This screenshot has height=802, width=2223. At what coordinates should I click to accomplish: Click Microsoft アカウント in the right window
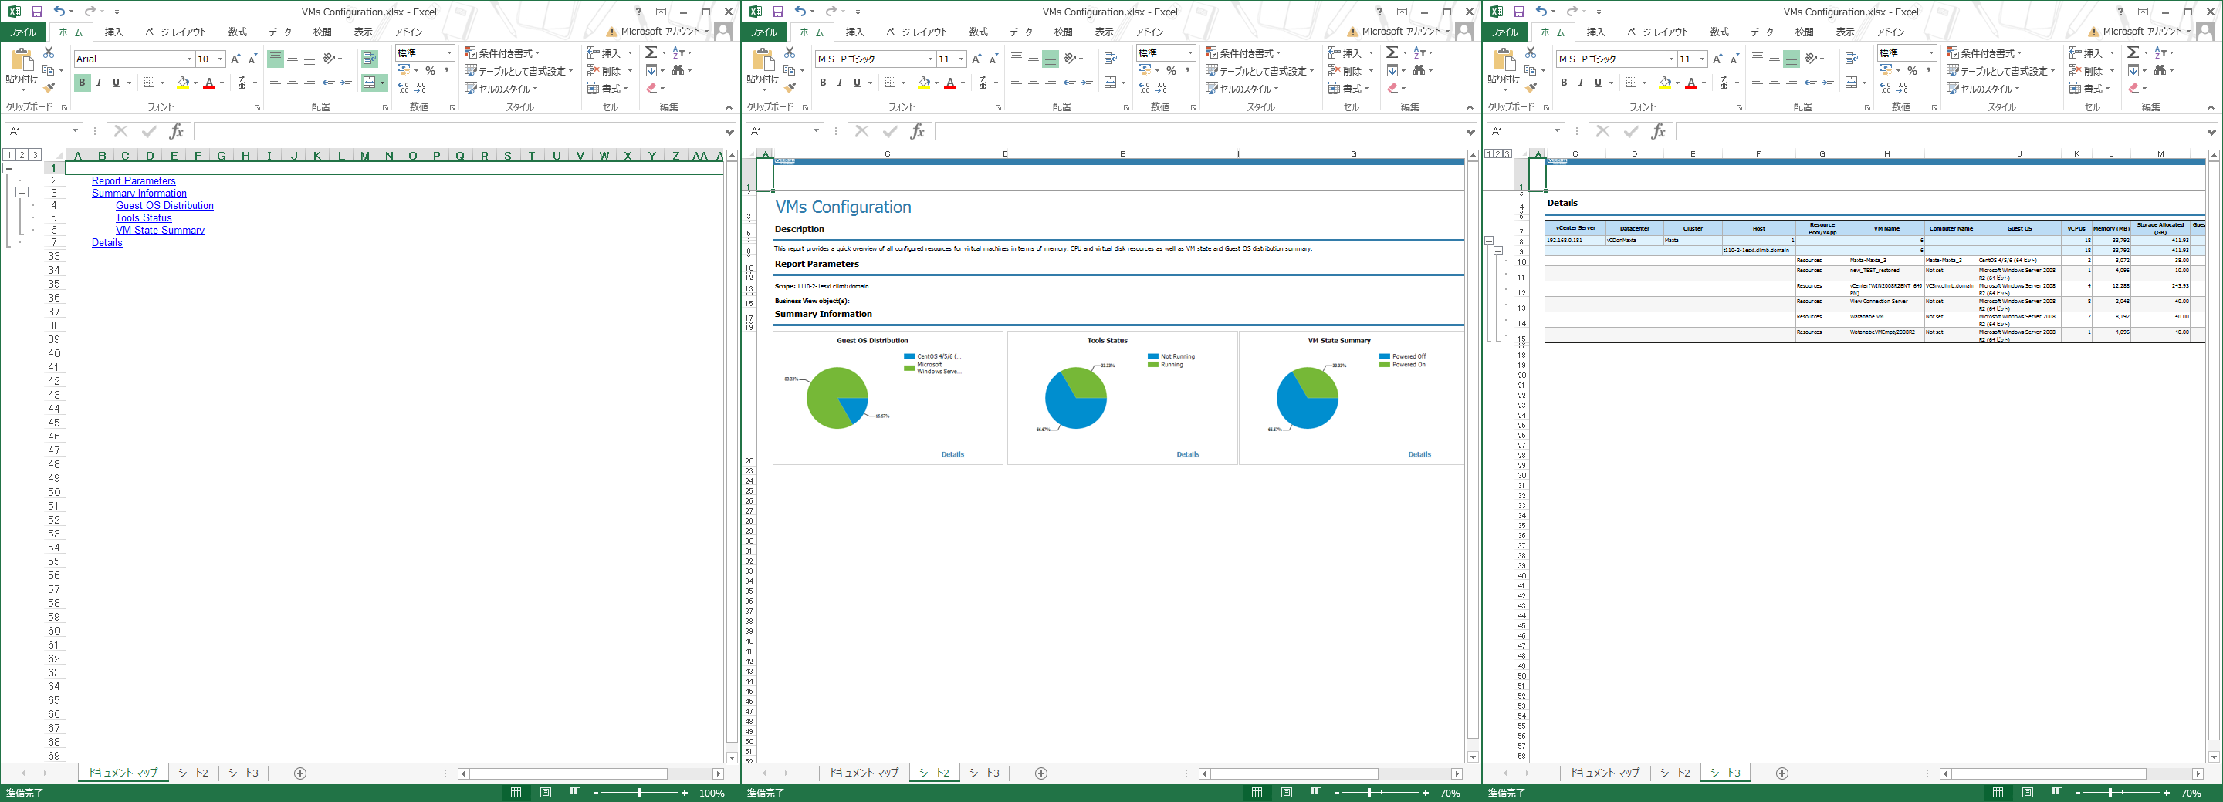pyautogui.click(x=2142, y=32)
